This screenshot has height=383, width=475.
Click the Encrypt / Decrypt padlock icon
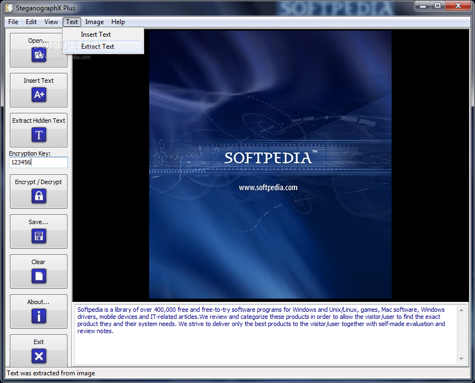[x=39, y=196]
